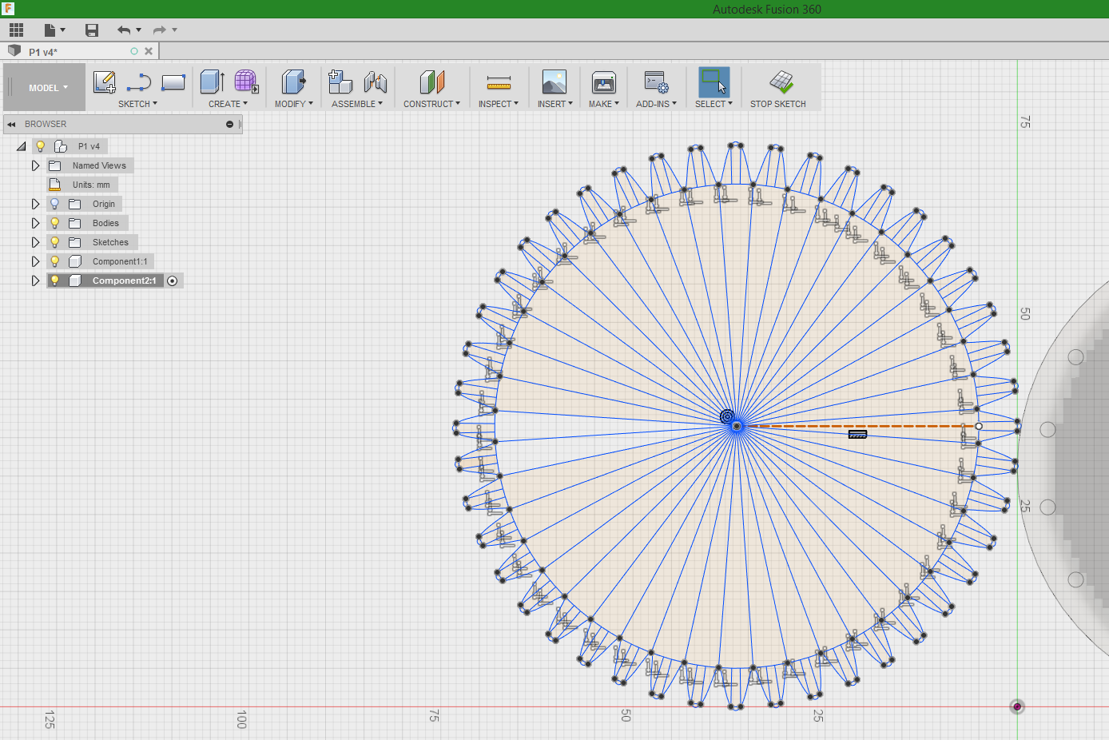Image resolution: width=1109 pixels, height=740 pixels.
Task: Click the component icon next to P1 v4
Action: pyautogui.click(x=61, y=146)
